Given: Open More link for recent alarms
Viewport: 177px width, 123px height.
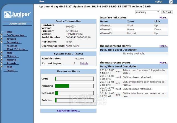Looking at the screenshot, I should tap(164, 46).
